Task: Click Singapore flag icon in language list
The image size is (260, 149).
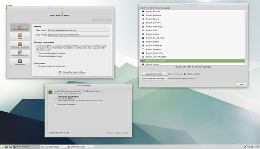Action: (x=143, y=49)
